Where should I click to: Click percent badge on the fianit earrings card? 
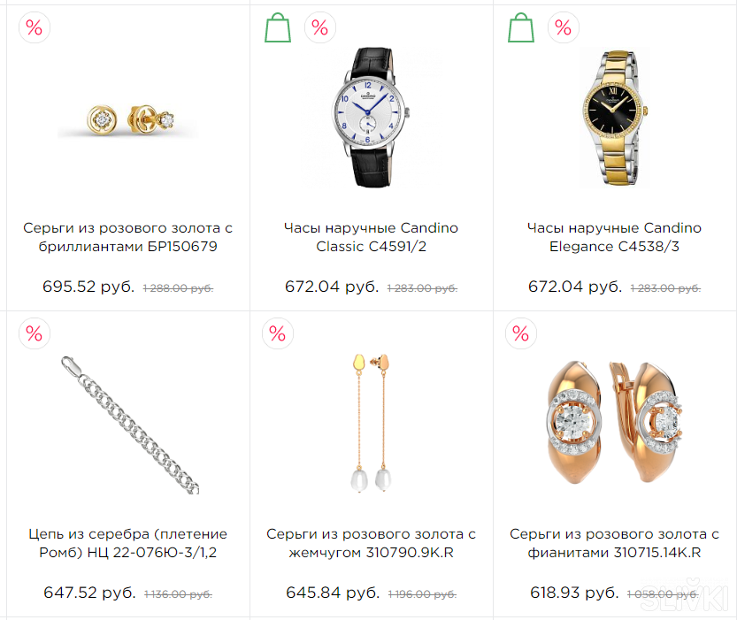521,333
